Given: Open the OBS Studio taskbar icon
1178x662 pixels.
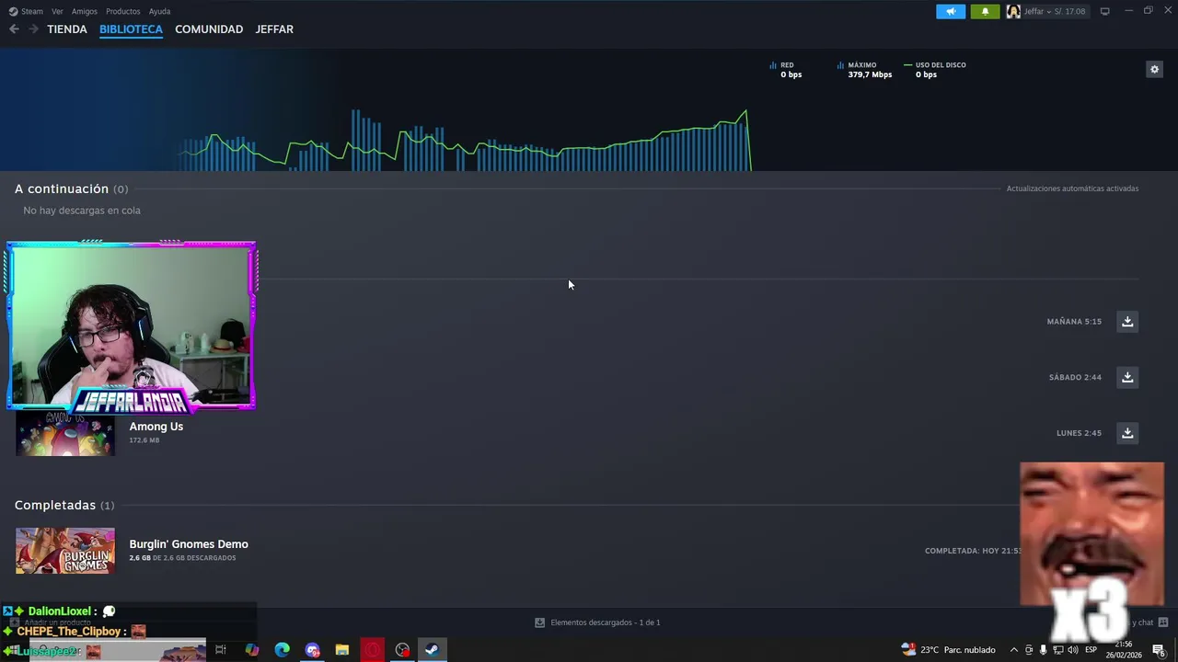Looking at the screenshot, I should [402, 650].
